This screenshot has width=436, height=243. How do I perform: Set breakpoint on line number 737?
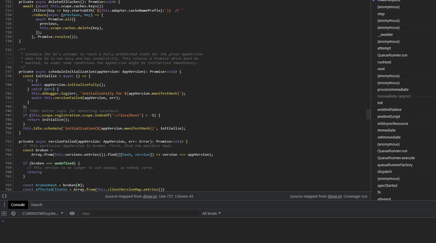coord(8,72)
